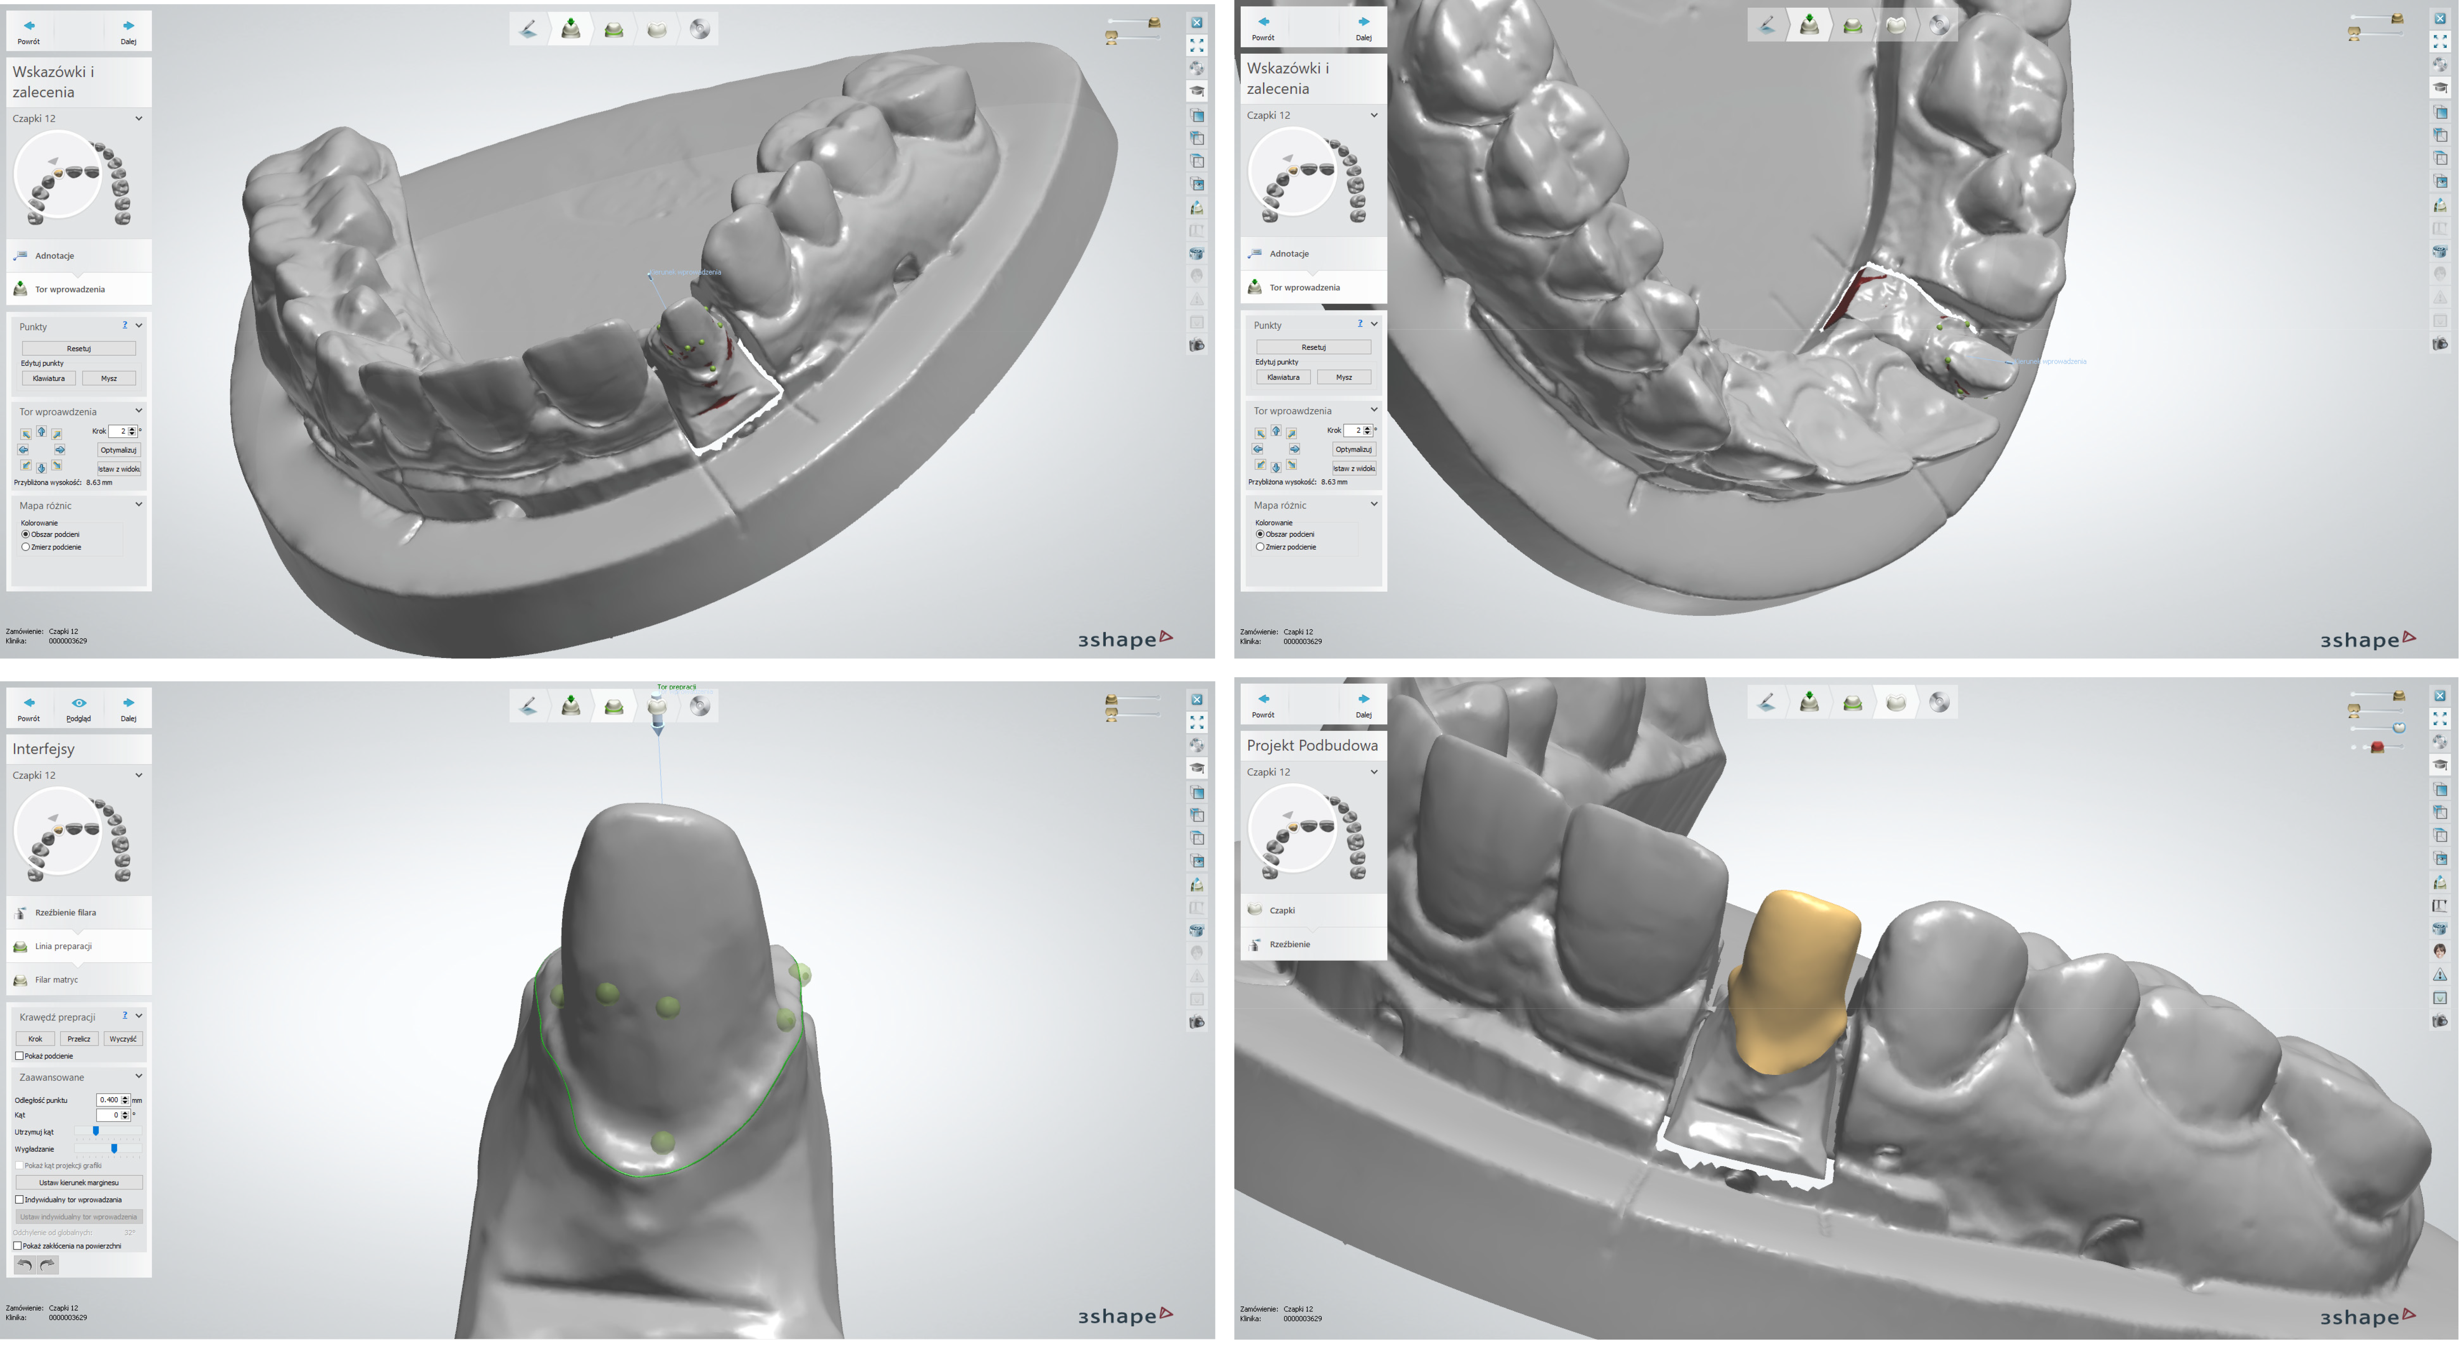
Task: Click the full-screen arrows icon in Projekt Podbudowa window
Action: click(2440, 719)
